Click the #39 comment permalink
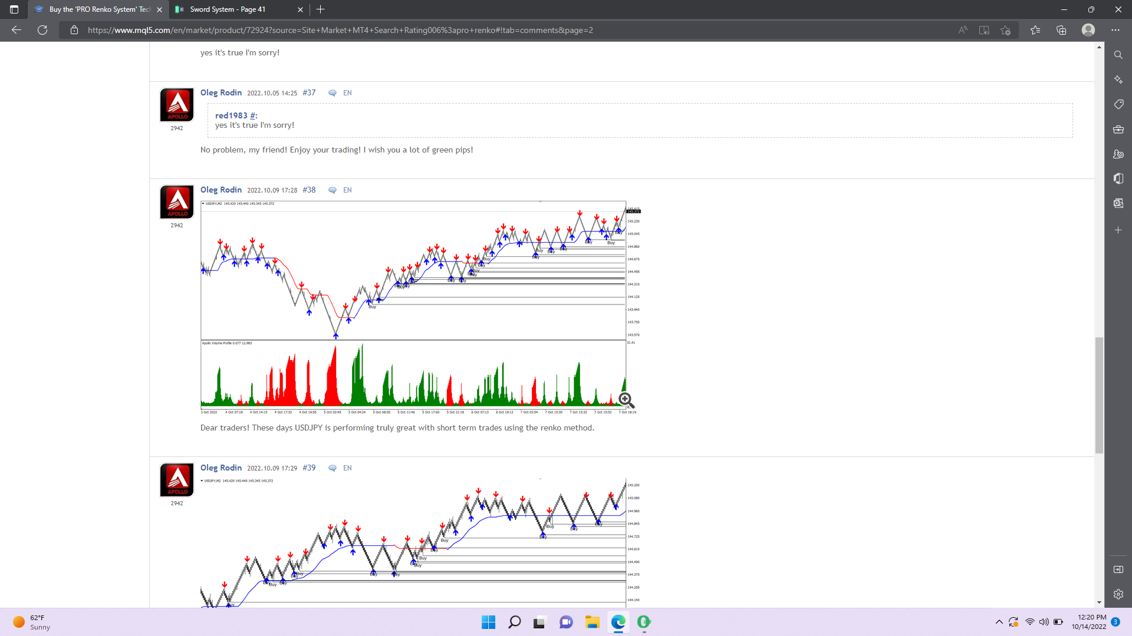Screen dimensions: 1132x636 (309, 468)
